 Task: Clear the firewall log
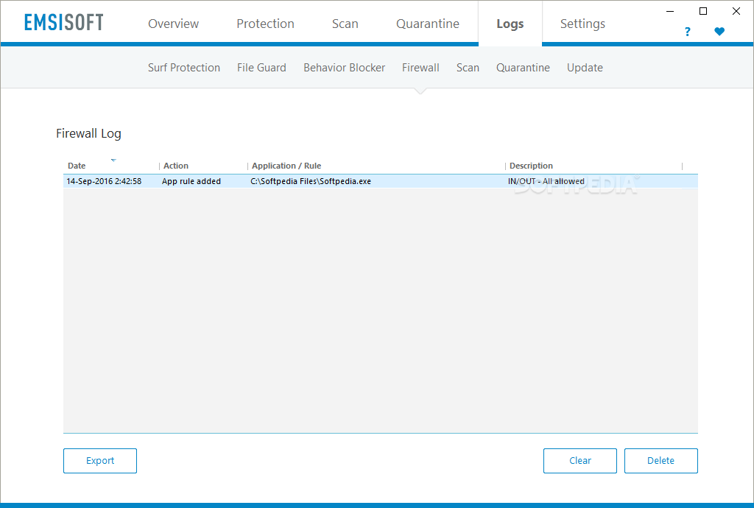(580, 460)
